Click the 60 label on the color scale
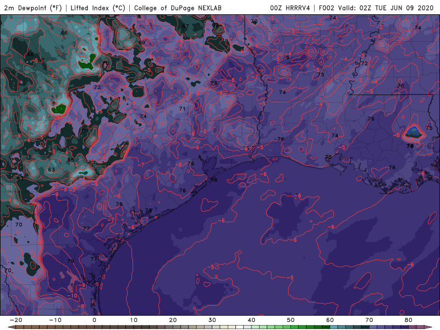This screenshot has width=440, height=330. [x=330, y=320]
